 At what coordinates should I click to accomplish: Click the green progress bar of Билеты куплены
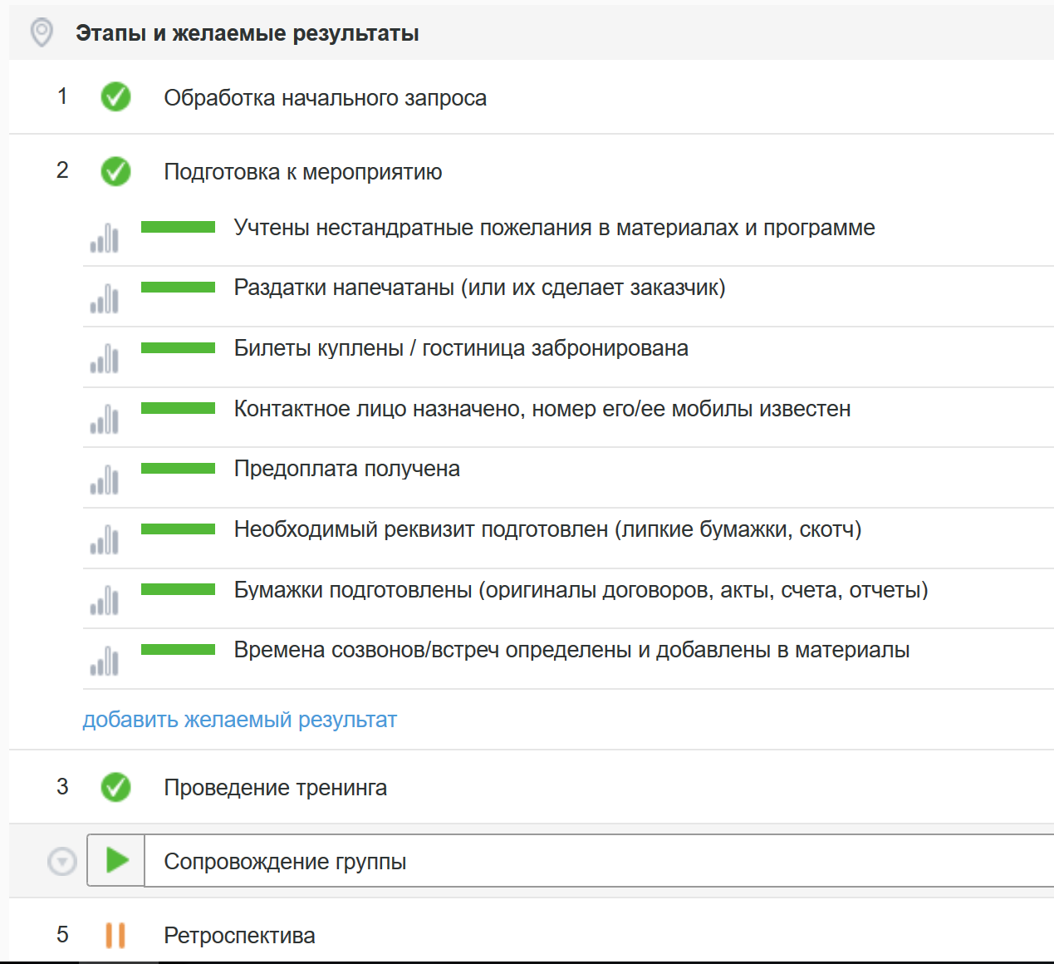tap(178, 347)
